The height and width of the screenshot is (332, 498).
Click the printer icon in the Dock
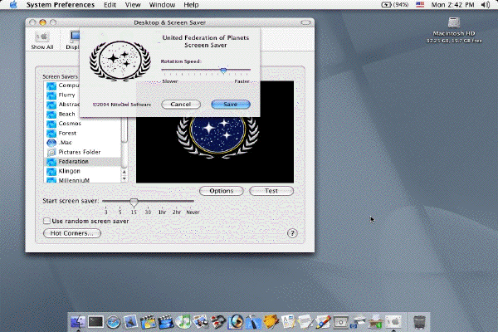tap(359, 322)
